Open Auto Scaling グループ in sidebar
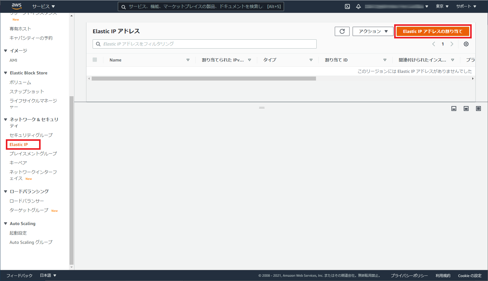This screenshot has height=281, width=488. pos(31,242)
